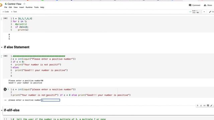View RAM and Disk usage bars
214x120 pixels.
click(x=197, y=12)
